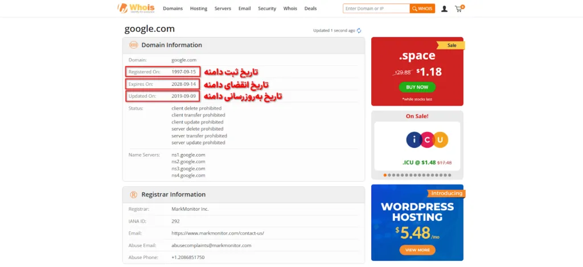Image resolution: width=583 pixels, height=267 pixels.
Task: Click the green BUY NOW button
Action: coord(417,87)
